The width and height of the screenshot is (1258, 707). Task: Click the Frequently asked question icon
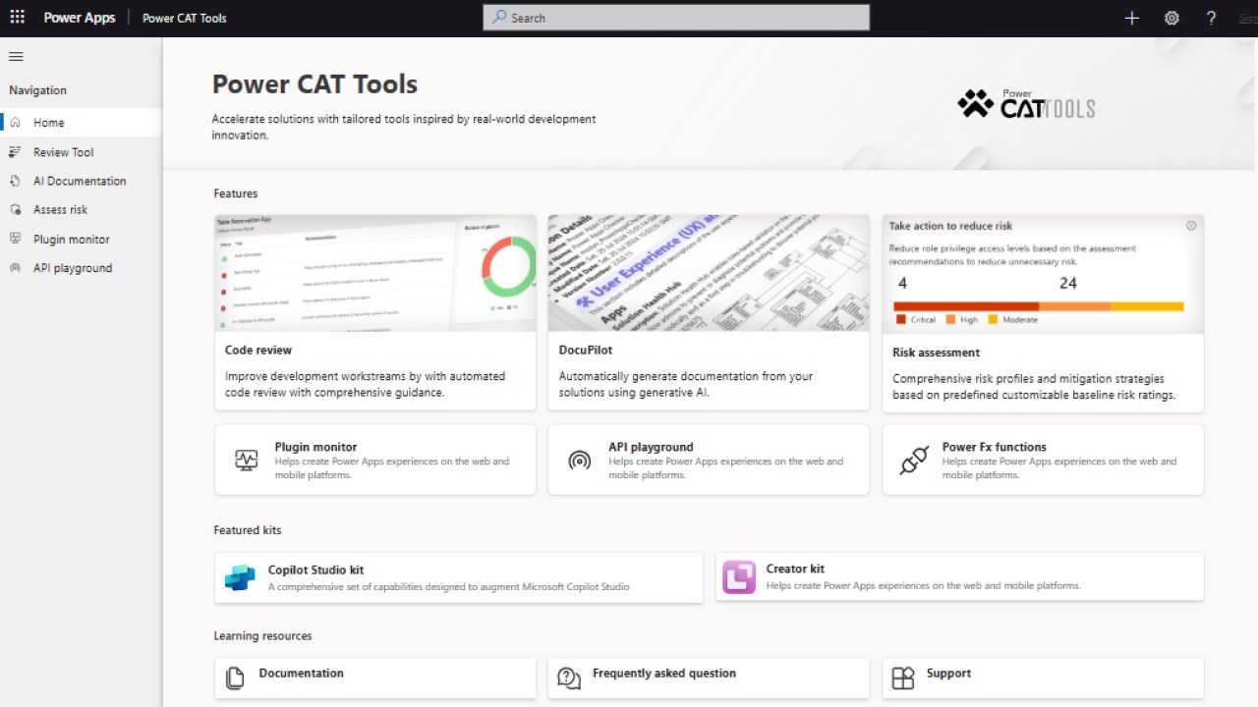pos(568,678)
